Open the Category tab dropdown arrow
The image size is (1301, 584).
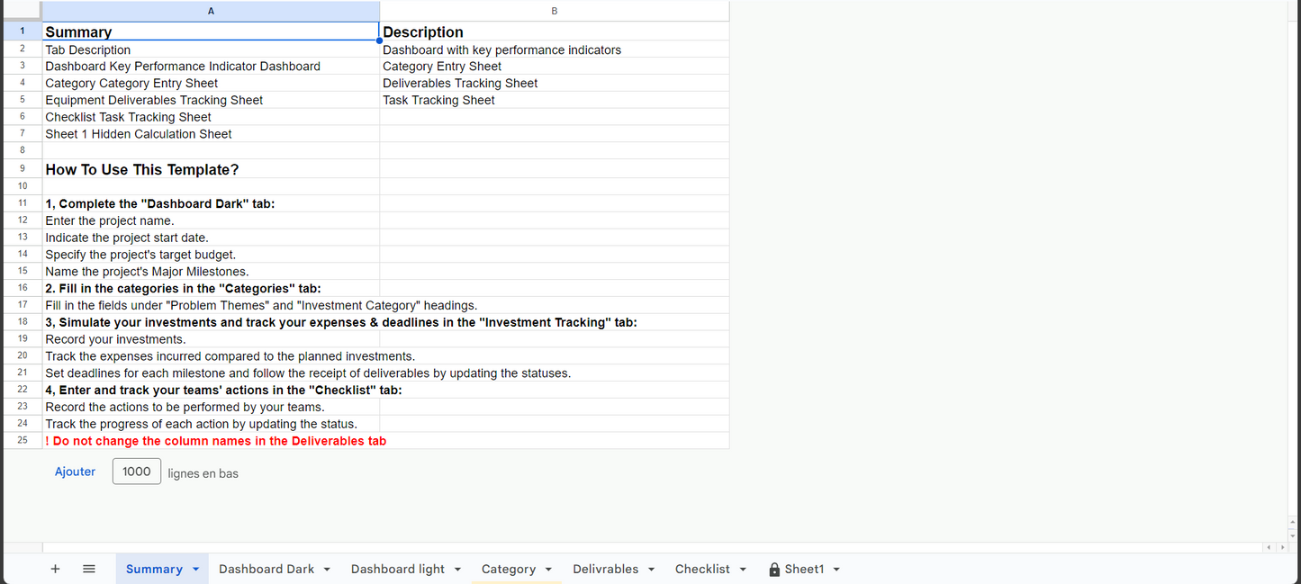coord(548,570)
